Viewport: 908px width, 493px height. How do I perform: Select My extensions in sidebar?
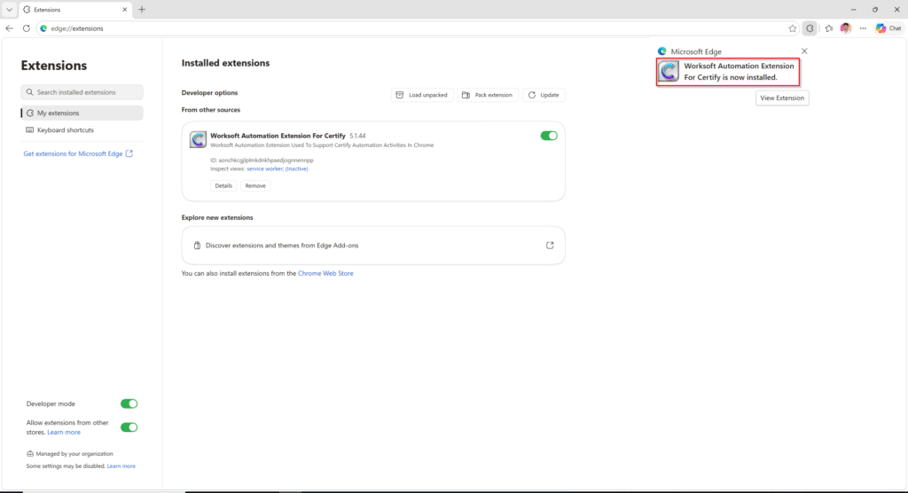(x=82, y=113)
